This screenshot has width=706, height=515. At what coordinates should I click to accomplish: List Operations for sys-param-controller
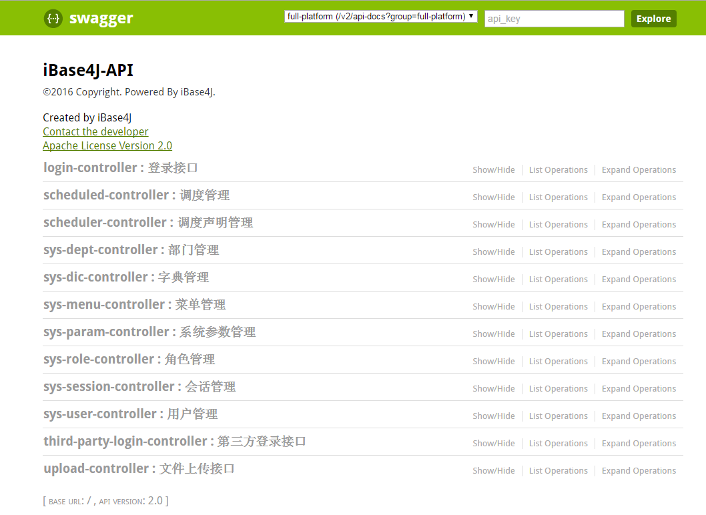pyautogui.click(x=559, y=334)
